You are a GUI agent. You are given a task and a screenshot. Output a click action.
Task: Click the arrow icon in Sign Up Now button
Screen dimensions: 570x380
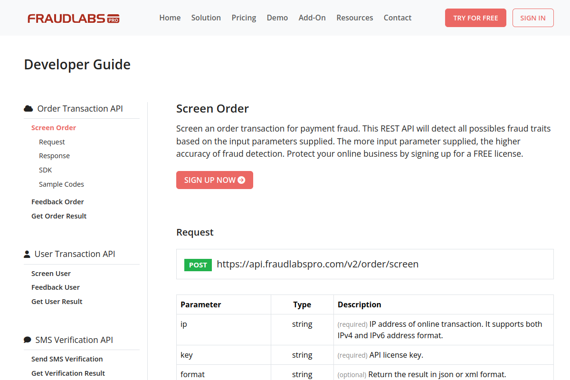pyautogui.click(x=241, y=180)
